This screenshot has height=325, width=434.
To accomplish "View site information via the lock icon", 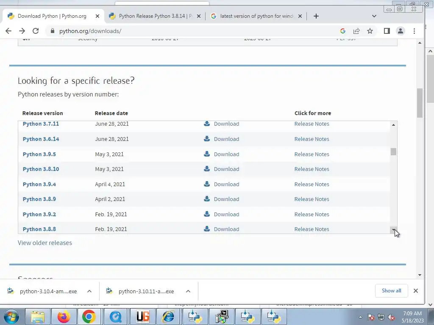I will [53, 31].
